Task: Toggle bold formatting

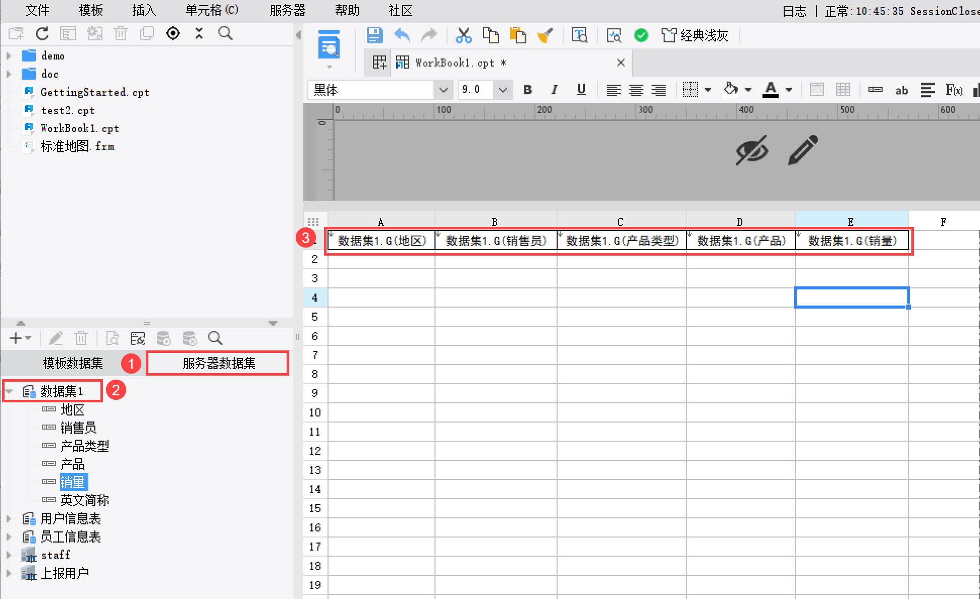Action: [528, 90]
